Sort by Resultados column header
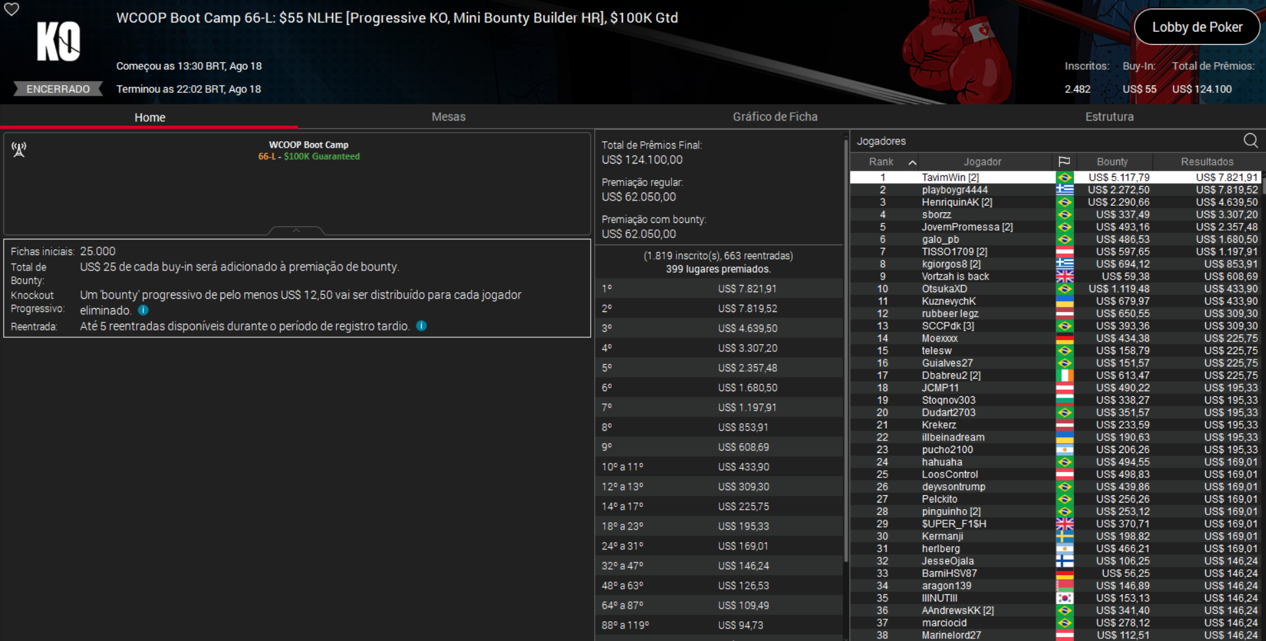1266x641 pixels. coord(1207,162)
